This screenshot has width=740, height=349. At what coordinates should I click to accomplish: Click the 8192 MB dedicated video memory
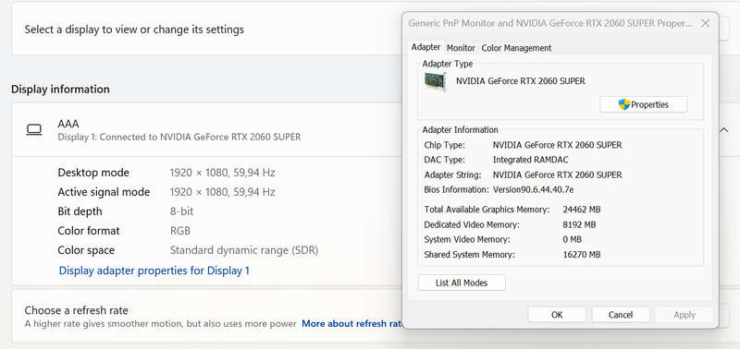click(579, 224)
